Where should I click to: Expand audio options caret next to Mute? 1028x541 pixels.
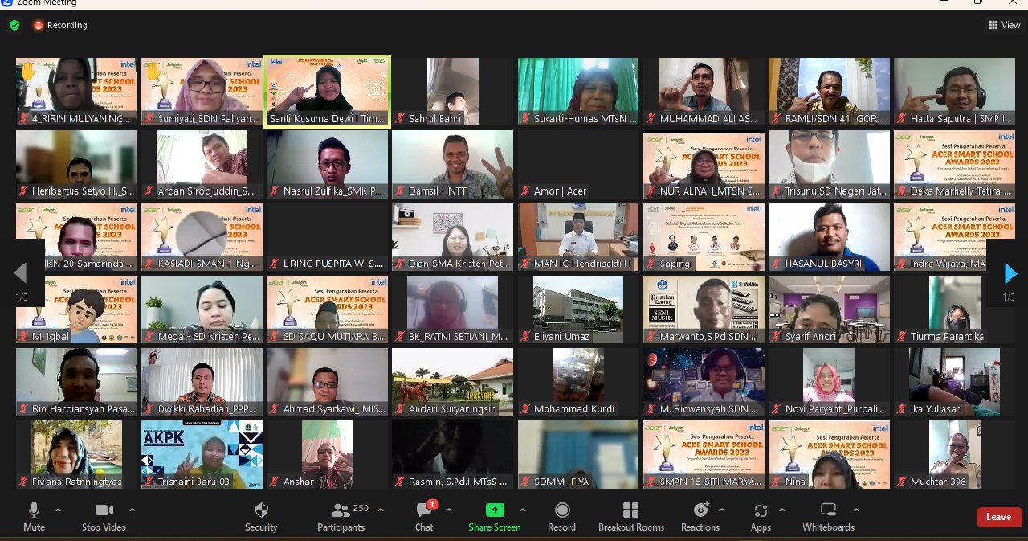point(58,510)
